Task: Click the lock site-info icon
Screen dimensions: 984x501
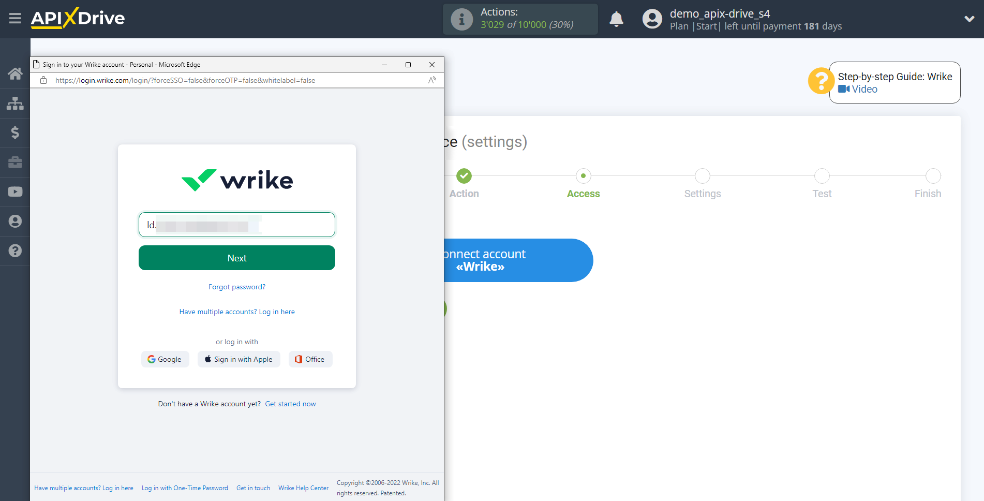Action: click(x=43, y=80)
